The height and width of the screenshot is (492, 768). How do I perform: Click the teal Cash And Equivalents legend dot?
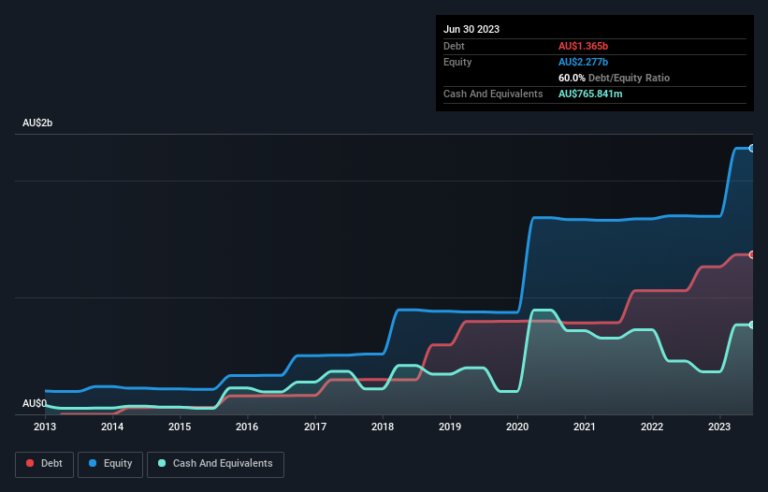click(x=162, y=463)
